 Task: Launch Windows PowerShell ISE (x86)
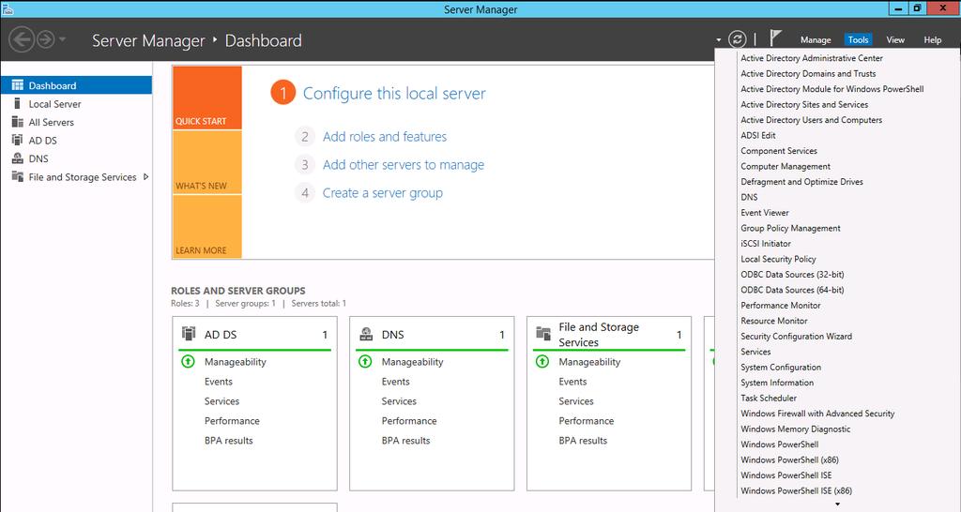click(796, 490)
